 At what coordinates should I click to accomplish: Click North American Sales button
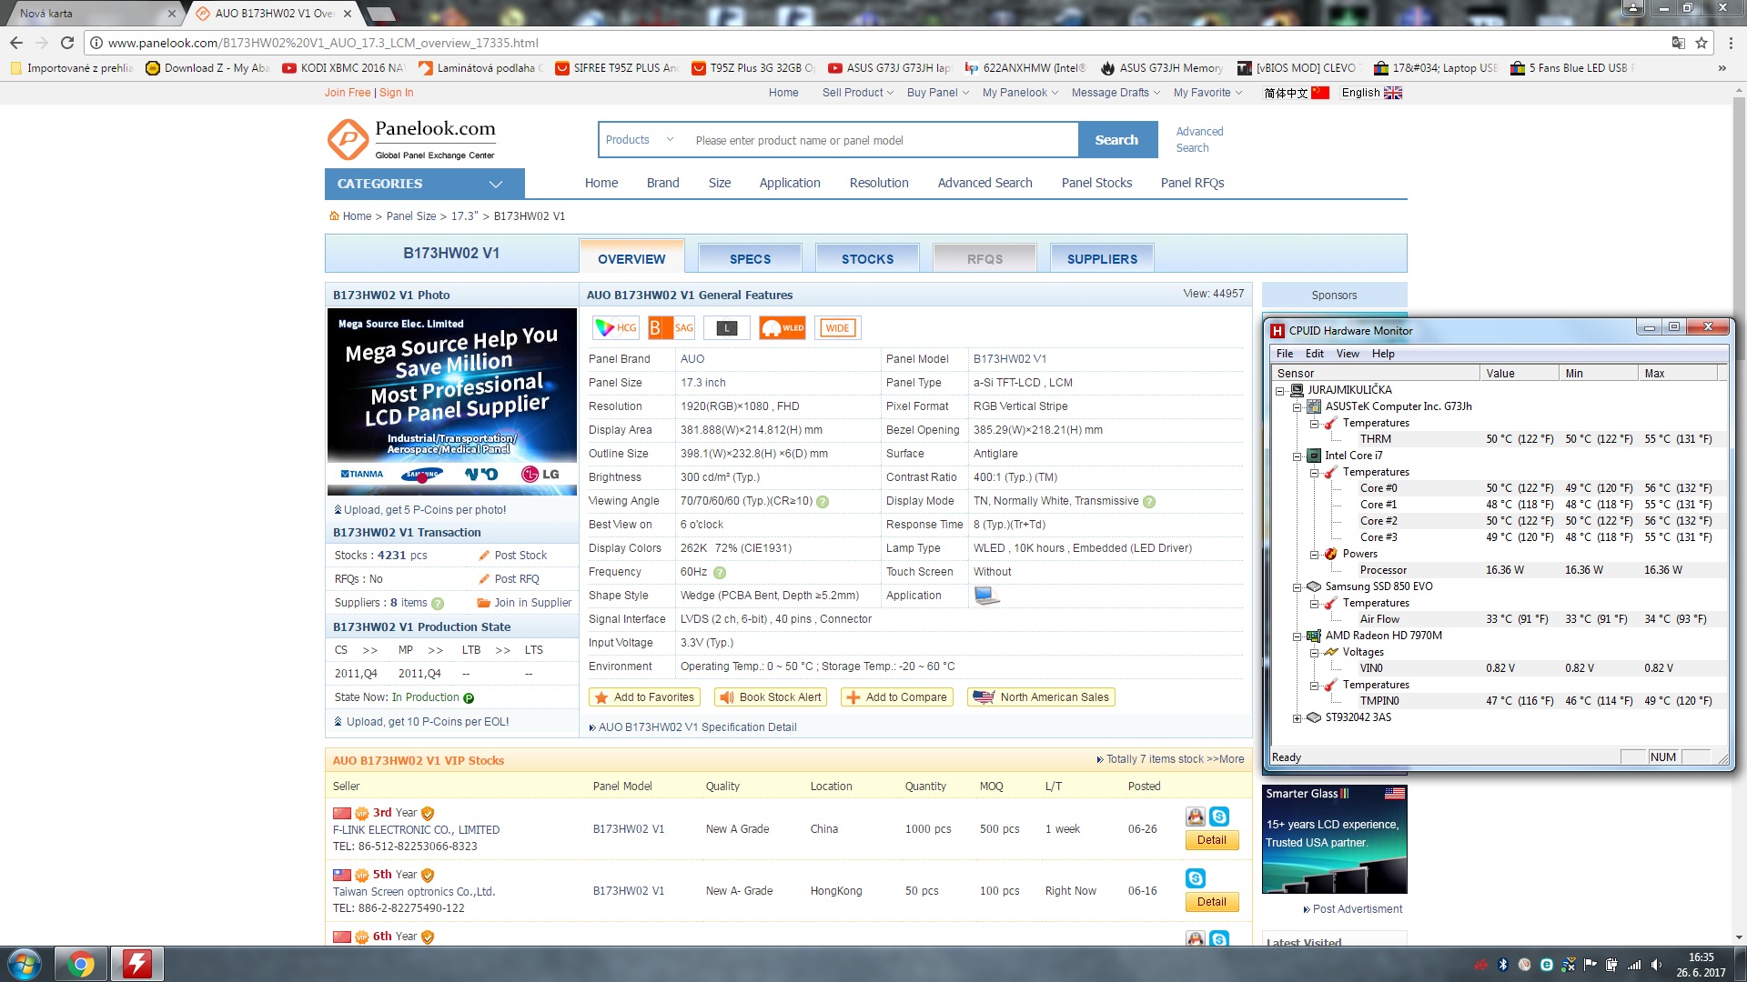[1041, 697]
